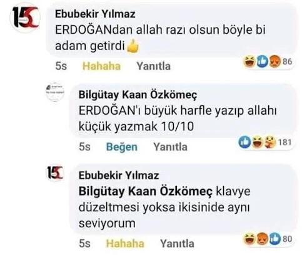Open the Bilgütay Kaan Özkömeç commenter name
Screen dimensions: 307x255
[138, 95]
